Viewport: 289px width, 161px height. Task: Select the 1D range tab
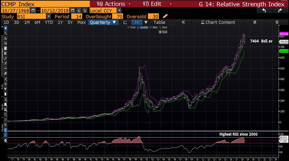[6, 22]
